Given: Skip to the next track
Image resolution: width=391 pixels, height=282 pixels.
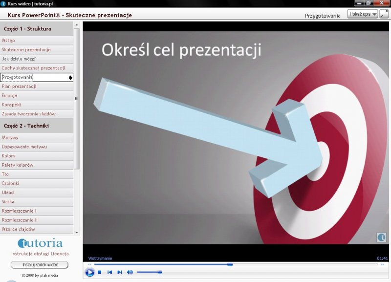Looking at the screenshot, I should click(x=120, y=272).
